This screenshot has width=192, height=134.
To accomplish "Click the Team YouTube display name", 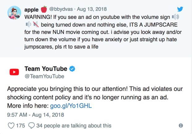I will 46,69.
